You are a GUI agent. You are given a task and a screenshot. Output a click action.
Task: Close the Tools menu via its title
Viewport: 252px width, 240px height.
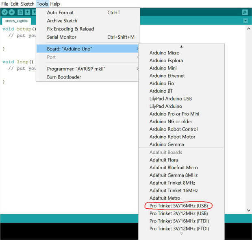[42, 4]
